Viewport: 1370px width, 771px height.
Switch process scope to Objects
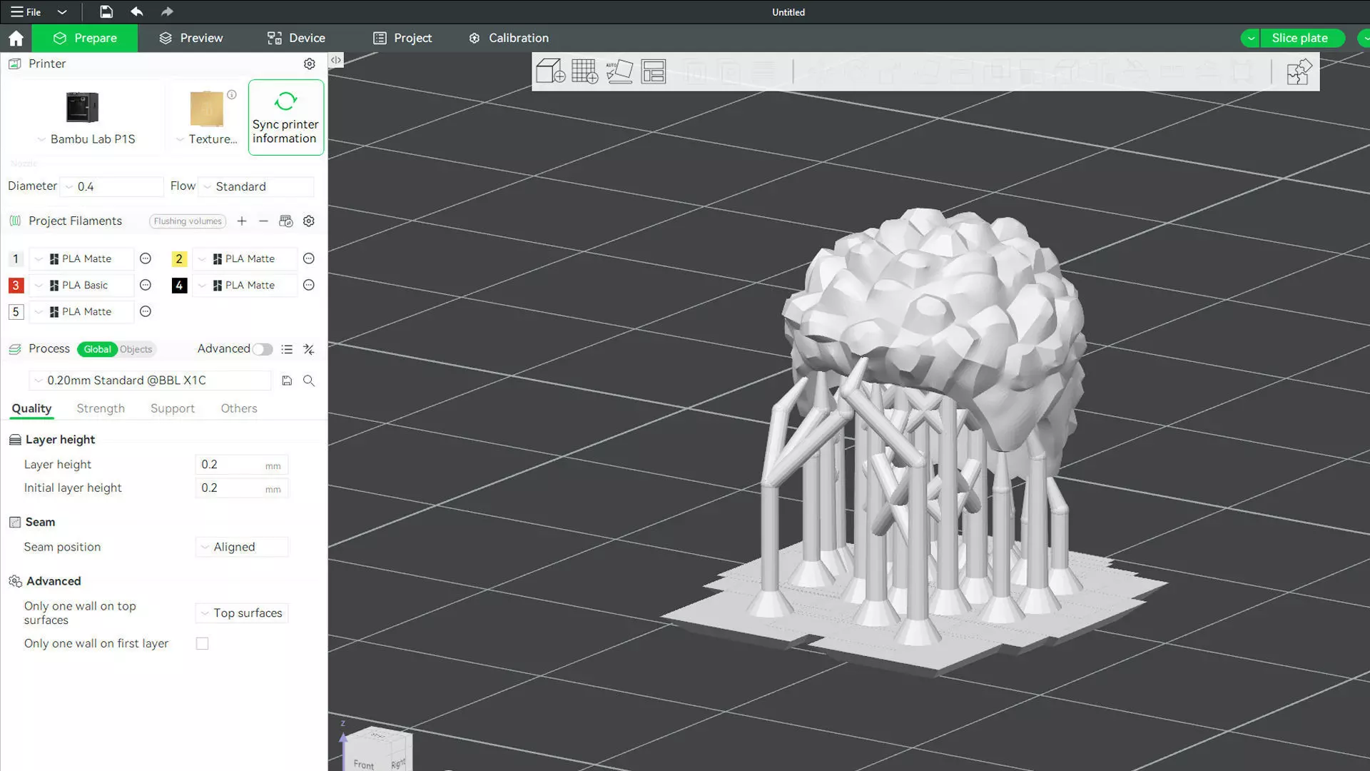[x=136, y=349]
